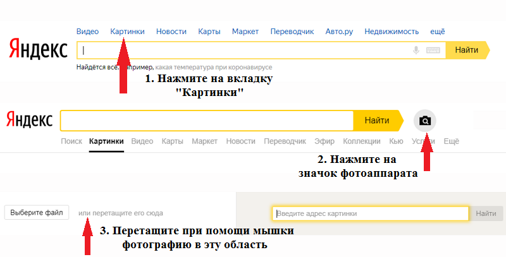This screenshot has height=257, width=506.
Task: Expand the blue 'ещё' more services link
Action: pos(438,32)
